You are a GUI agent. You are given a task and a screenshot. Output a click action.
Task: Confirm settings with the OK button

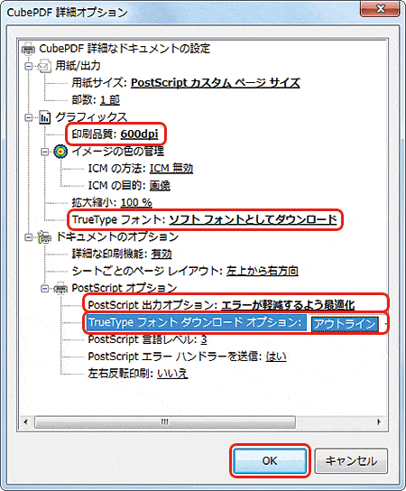point(270,460)
